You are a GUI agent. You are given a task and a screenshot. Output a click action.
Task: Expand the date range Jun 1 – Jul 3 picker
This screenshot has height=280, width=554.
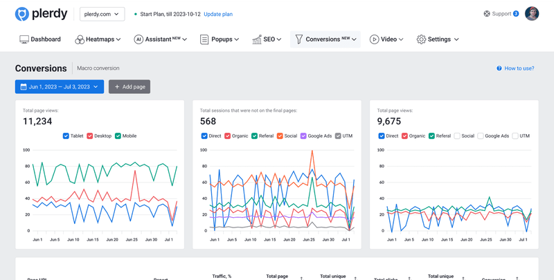tap(60, 86)
